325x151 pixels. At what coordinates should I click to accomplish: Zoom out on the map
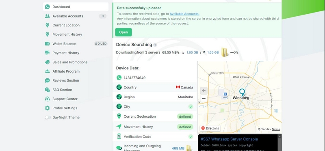pyautogui.click(x=204, y=98)
